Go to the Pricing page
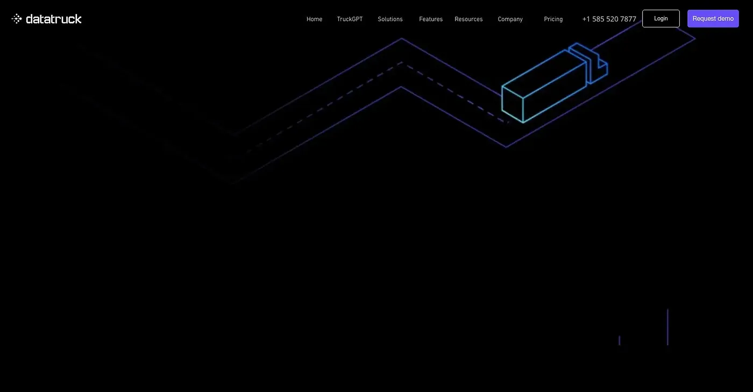Viewport: 753px width, 392px height. 553,19
